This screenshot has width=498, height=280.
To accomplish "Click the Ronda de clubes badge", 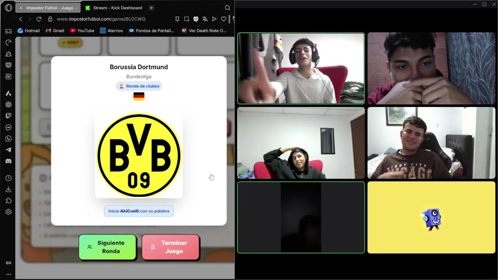I will (139, 86).
